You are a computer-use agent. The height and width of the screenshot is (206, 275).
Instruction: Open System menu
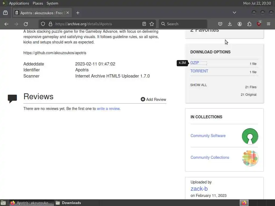[x=52, y=3]
